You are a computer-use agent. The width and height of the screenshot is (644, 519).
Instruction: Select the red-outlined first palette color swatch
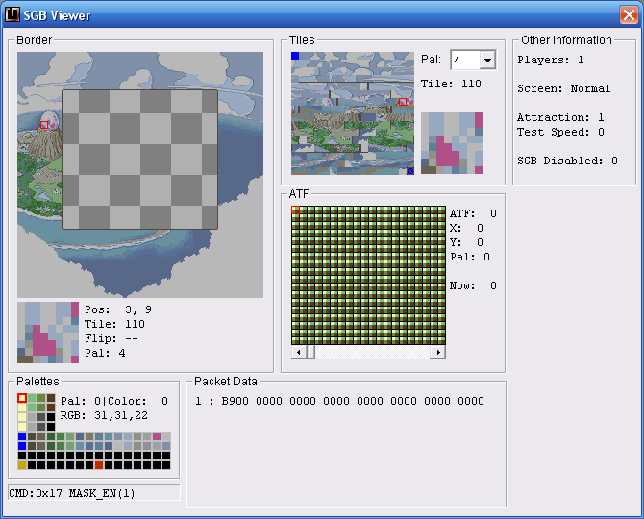[22, 398]
